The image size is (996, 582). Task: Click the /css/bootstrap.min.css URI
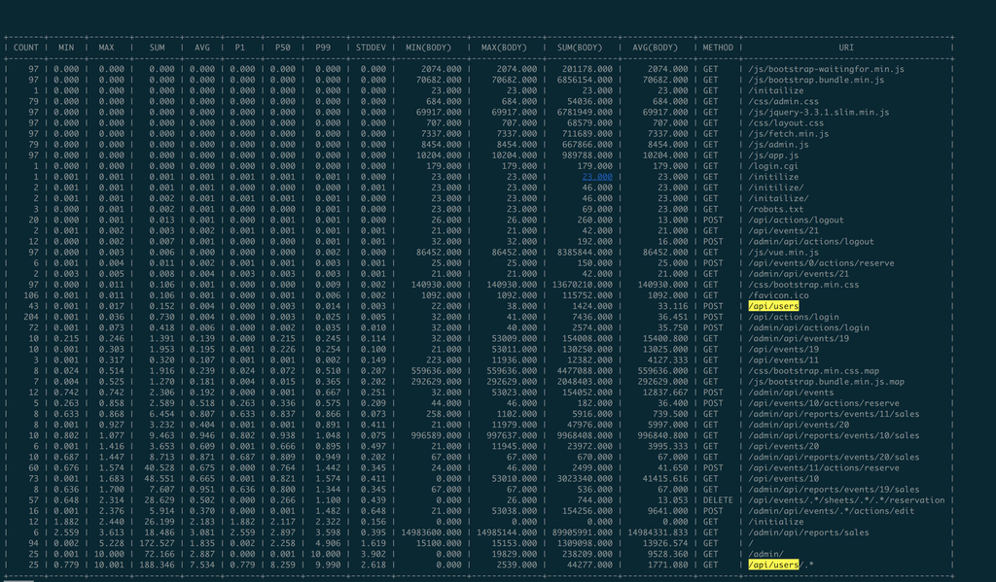[x=802, y=285]
